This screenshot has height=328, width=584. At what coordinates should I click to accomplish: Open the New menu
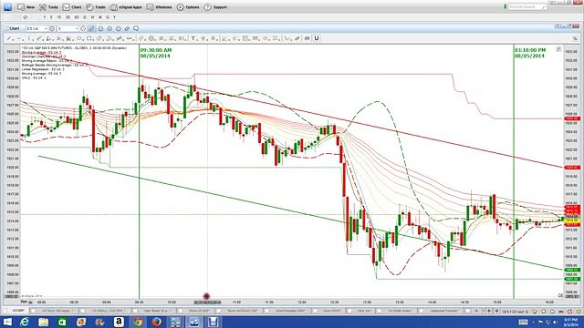tap(26, 7)
